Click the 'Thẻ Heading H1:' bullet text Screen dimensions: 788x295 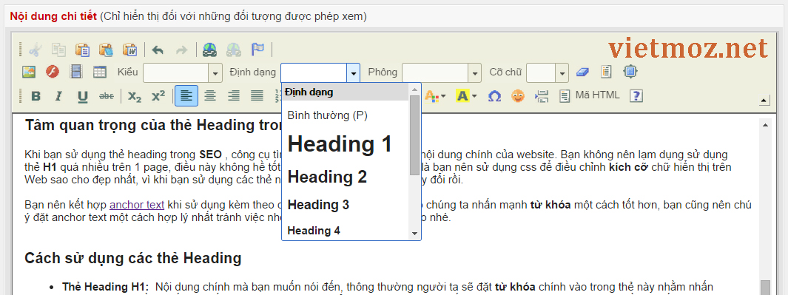pyautogui.click(x=106, y=287)
